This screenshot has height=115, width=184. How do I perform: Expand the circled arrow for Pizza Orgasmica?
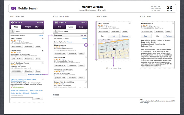(x=86, y=45)
